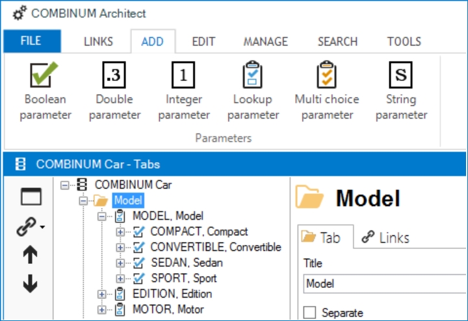Select COMBINUM Car in the tree

coord(133,185)
